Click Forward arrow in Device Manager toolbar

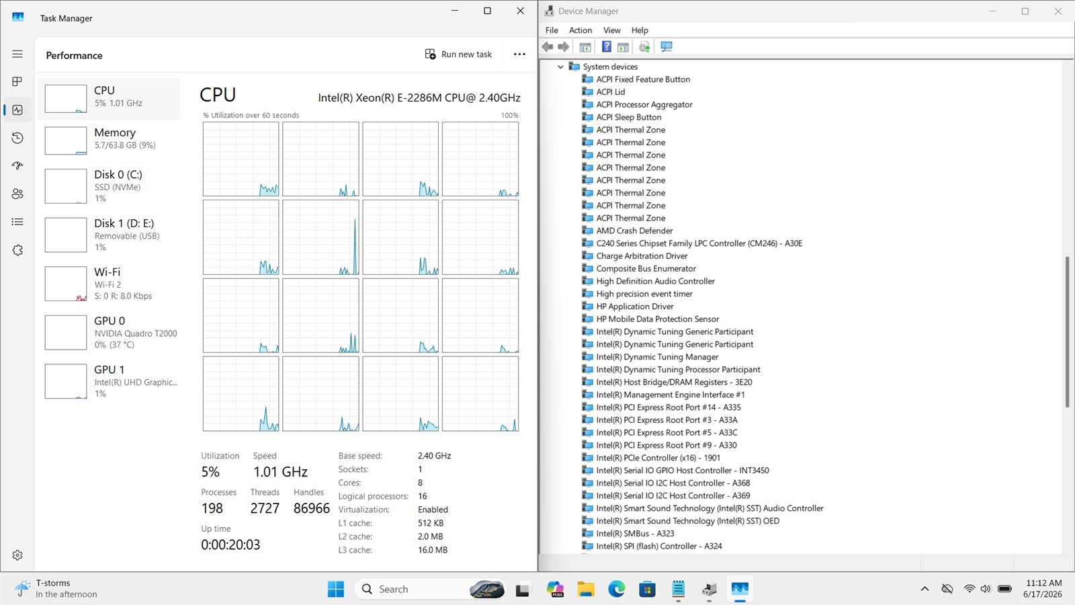(x=564, y=46)
